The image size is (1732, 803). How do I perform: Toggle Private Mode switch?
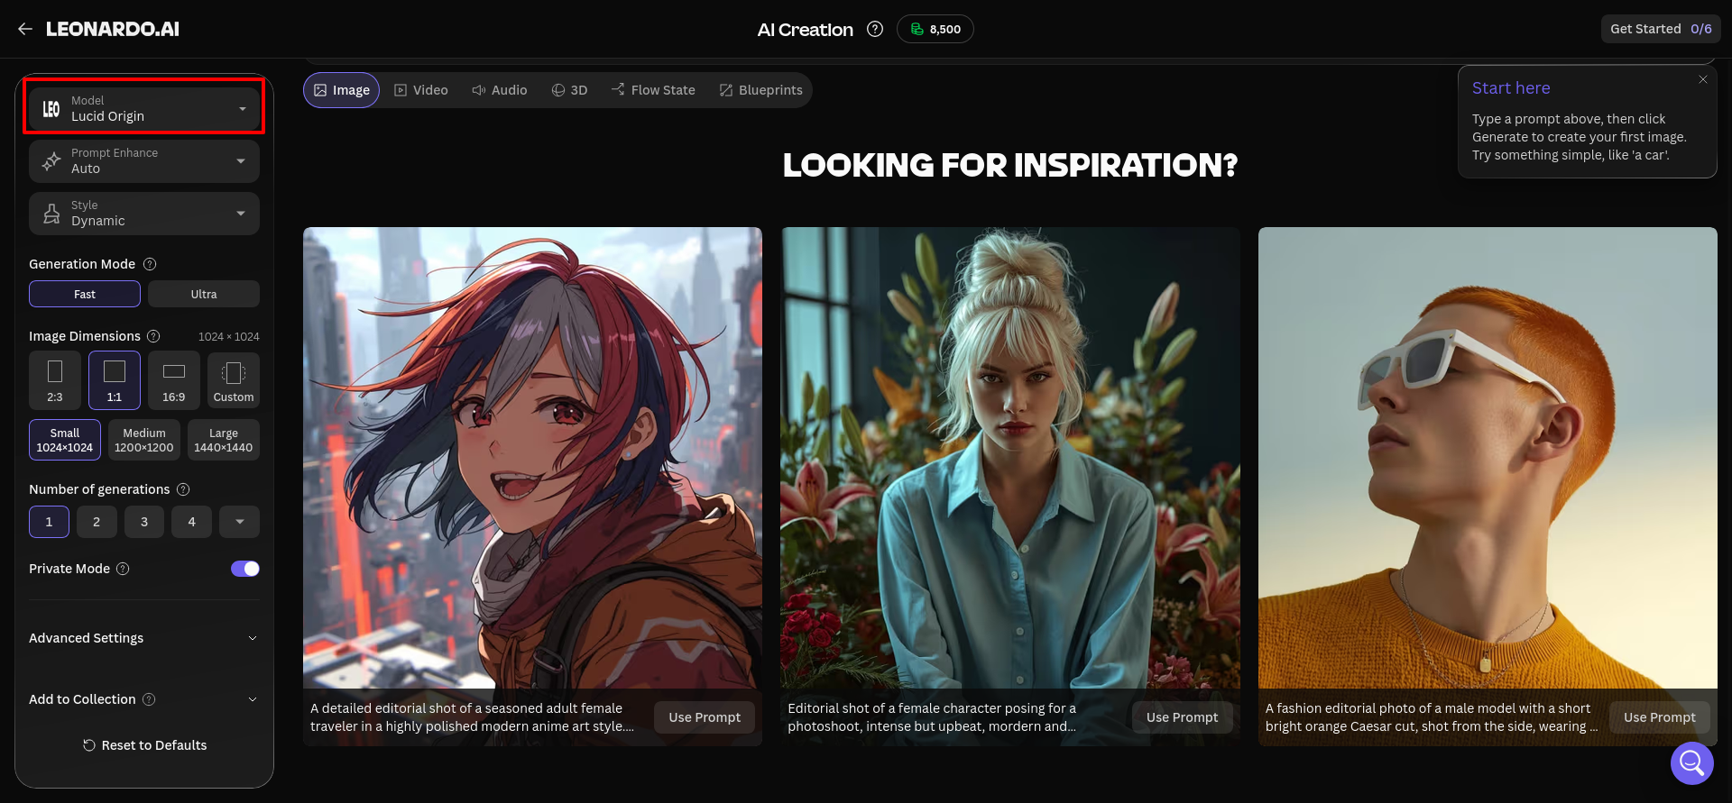(x=245, y=569)
